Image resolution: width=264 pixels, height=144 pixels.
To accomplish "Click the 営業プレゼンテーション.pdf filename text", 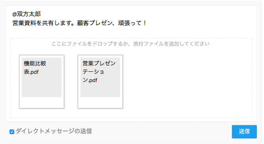I will 99,72.
